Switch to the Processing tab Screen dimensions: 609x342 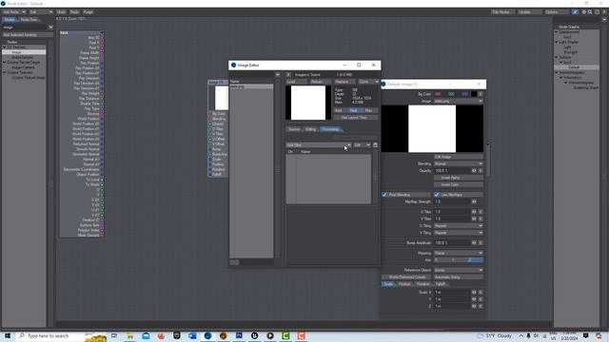[x=330, y=129]
